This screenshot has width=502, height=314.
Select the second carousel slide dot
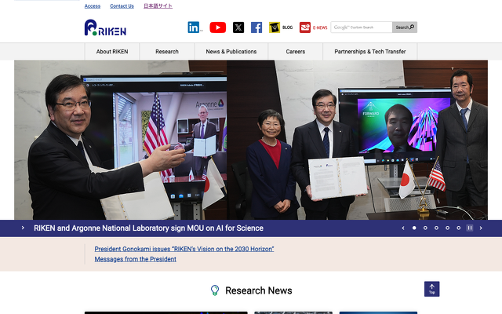425,228
